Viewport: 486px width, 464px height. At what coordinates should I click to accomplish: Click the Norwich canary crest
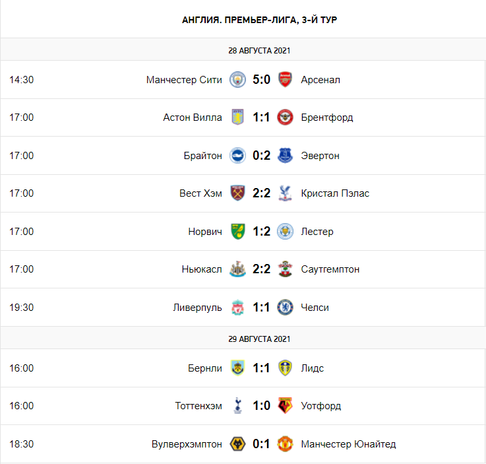[237, 232]
